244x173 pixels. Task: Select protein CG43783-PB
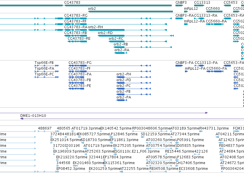click(x=80, y=80)
